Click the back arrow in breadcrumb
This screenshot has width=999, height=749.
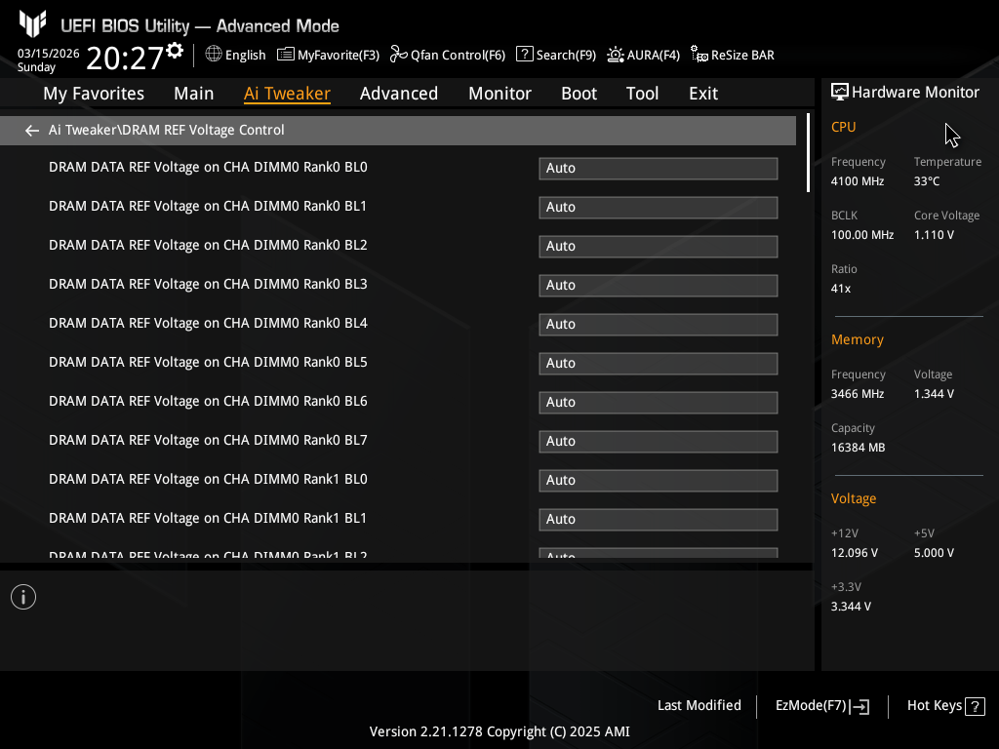point(32,131)
